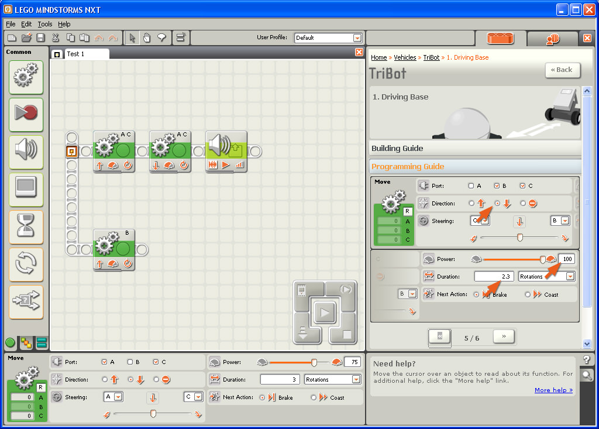599x429 pixels.
Task: Select the Move block labeled B on canvas
Action: [x=114, y=250]
